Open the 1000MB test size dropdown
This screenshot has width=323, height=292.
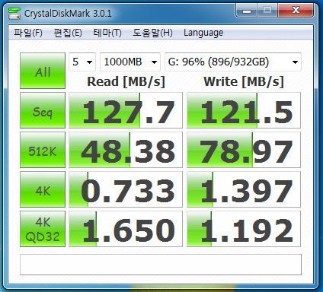pyautogui.click(x=130, y=62)
